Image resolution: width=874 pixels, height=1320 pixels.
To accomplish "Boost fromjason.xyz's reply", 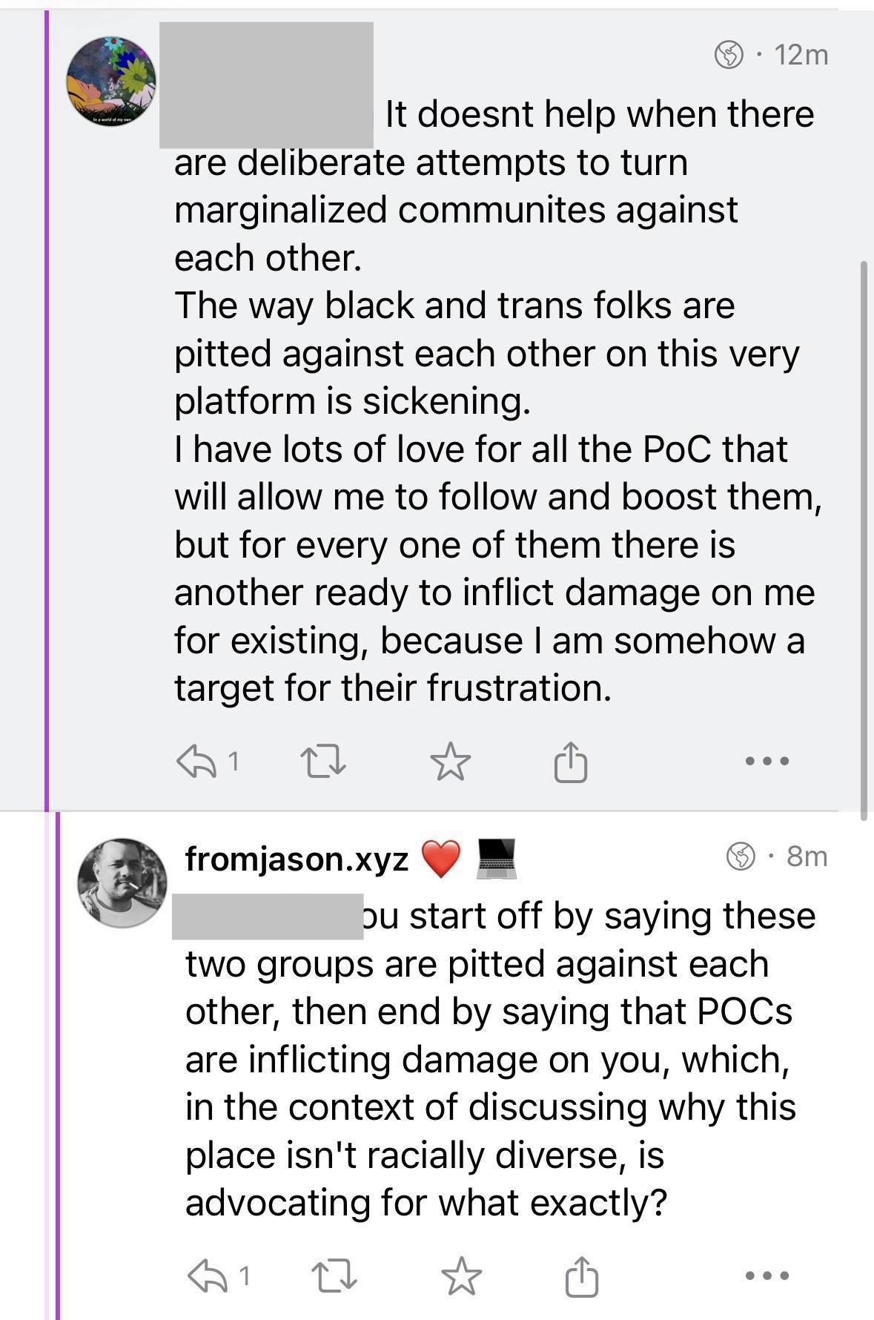I will [x=333, y=1276].
